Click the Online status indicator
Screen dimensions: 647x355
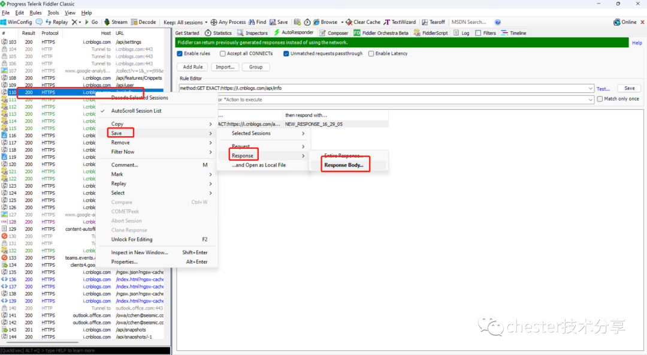pyautogui.click(x=625, y=22)
